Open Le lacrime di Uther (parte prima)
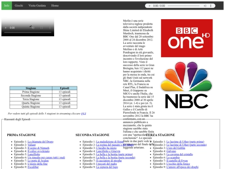The height and width of the screenshot is (169, 225). point(185,142)
